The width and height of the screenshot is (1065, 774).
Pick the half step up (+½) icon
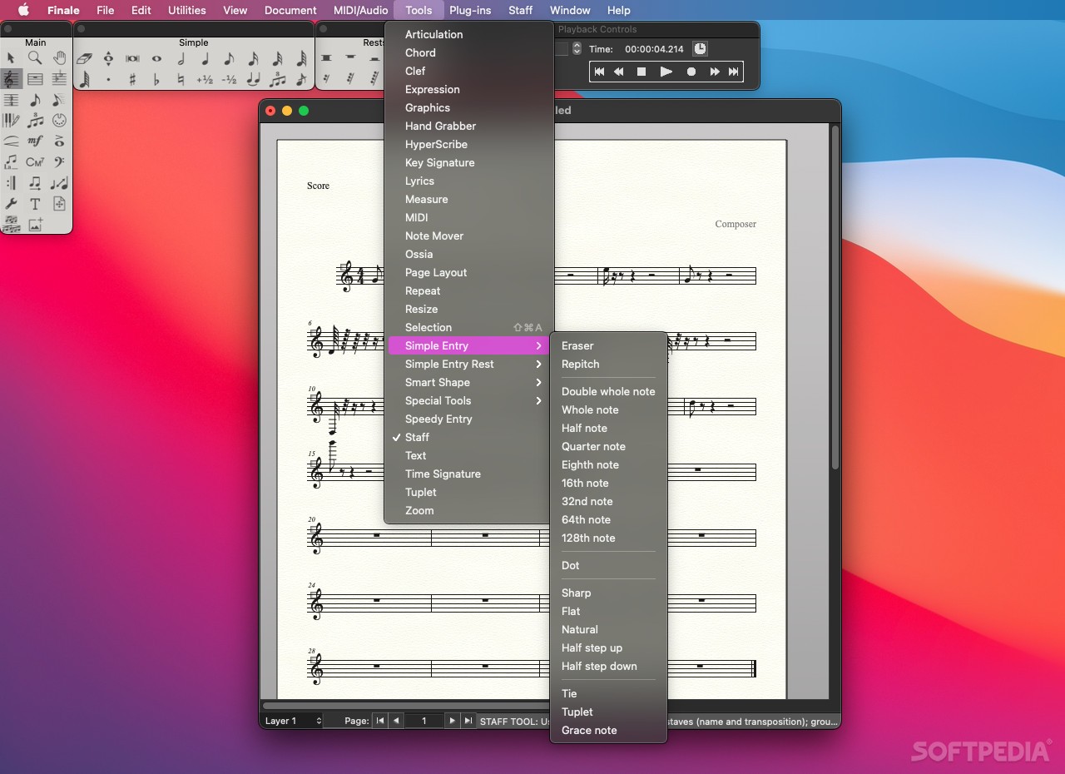tap(205, 80)
